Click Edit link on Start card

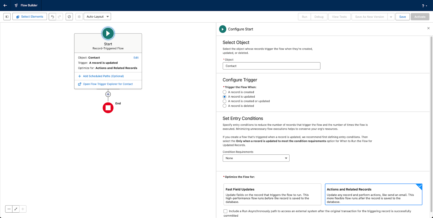point(136,58)
